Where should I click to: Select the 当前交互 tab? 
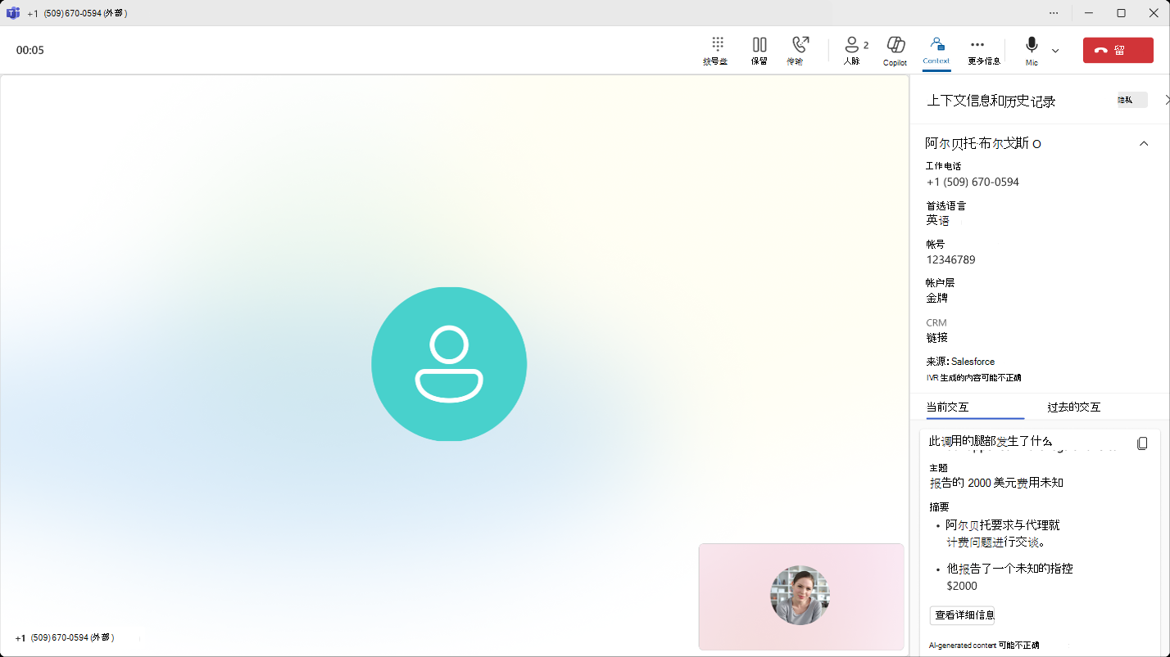point(948,407)
